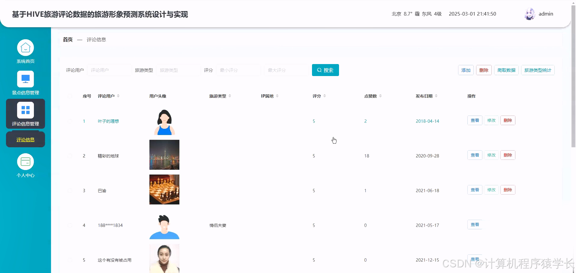Viewport: 576px width, 273px height.
Task: Click the admin avatar icon top right
Action: coord(529,14)
